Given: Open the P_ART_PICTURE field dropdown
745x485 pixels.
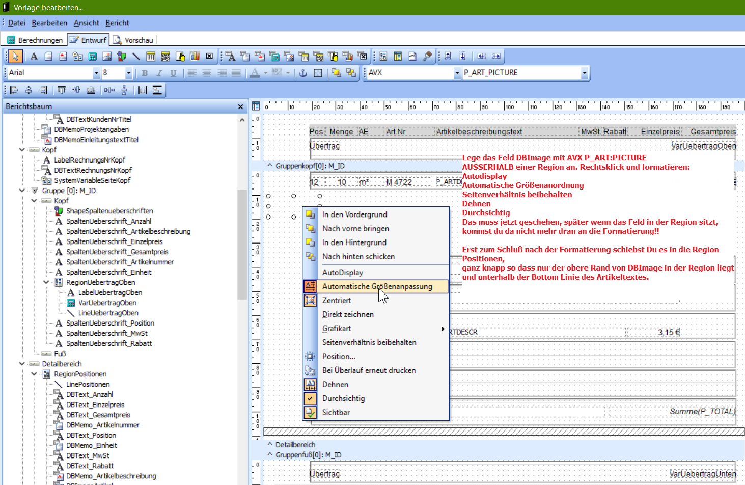Looking at the screenshot, I should 585,73.
